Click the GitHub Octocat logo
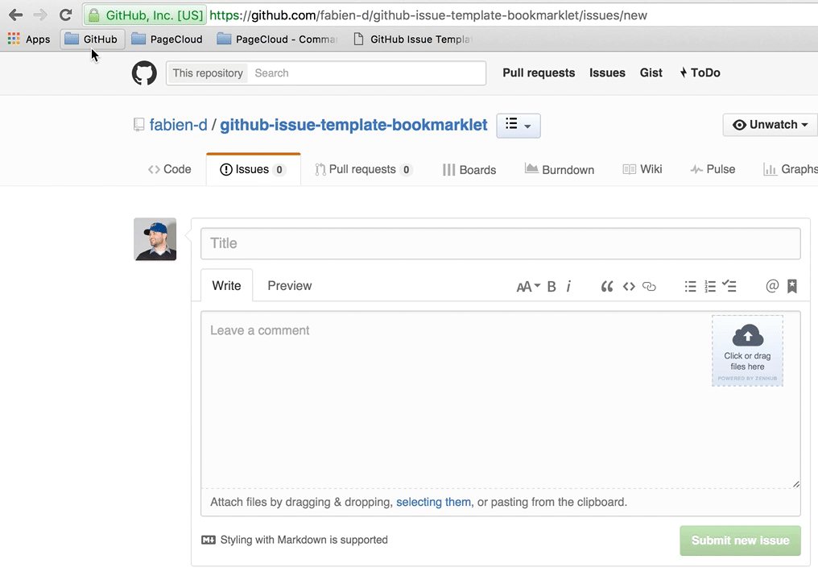The height and width of the screenshot is (580, 818). [144, 73]
